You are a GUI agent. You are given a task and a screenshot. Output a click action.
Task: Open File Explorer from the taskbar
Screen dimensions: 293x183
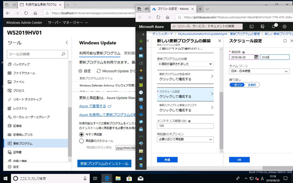[x=118, y=179]
